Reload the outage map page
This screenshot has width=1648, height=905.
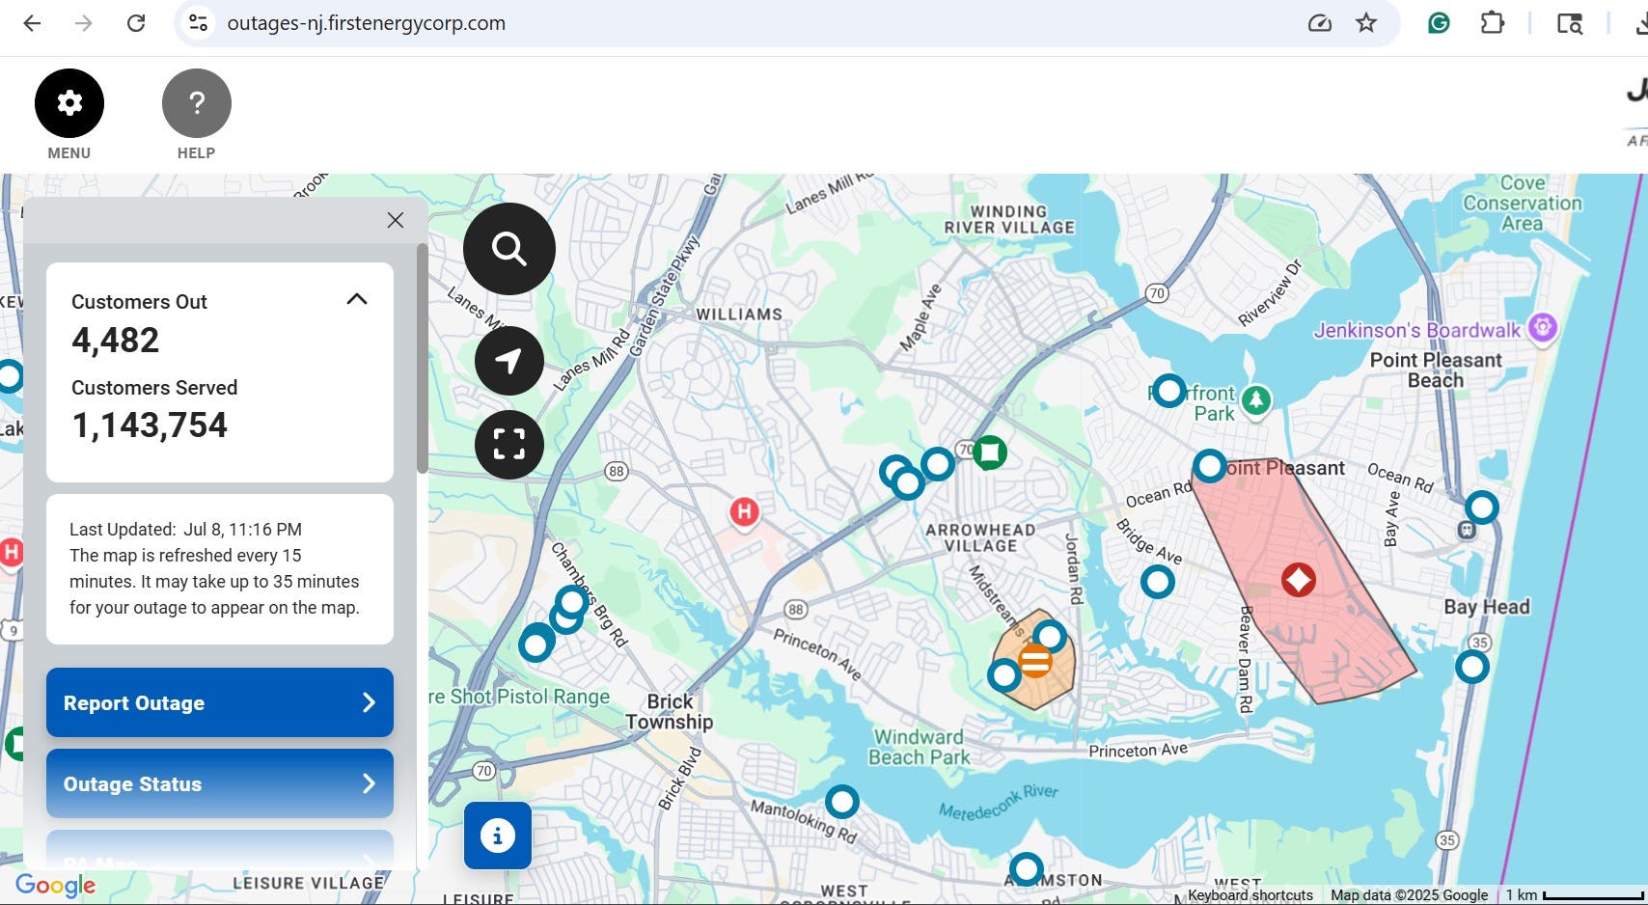(136, 23)
